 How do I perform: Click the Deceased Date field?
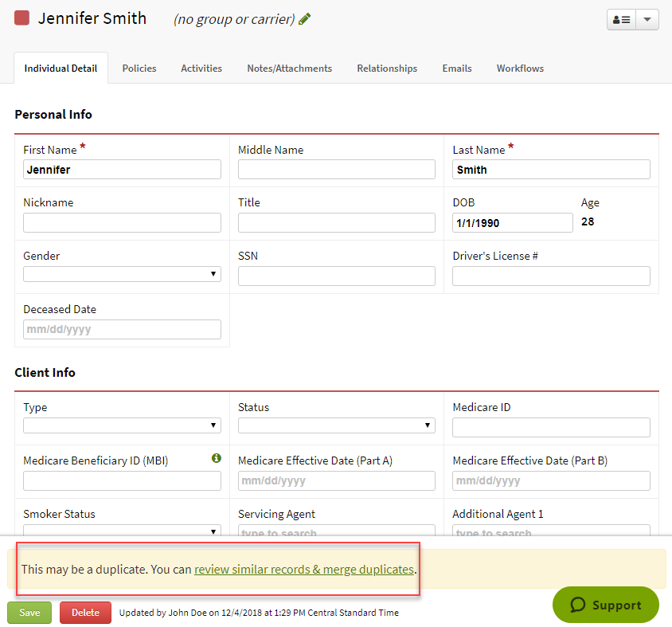pos(122,329)
